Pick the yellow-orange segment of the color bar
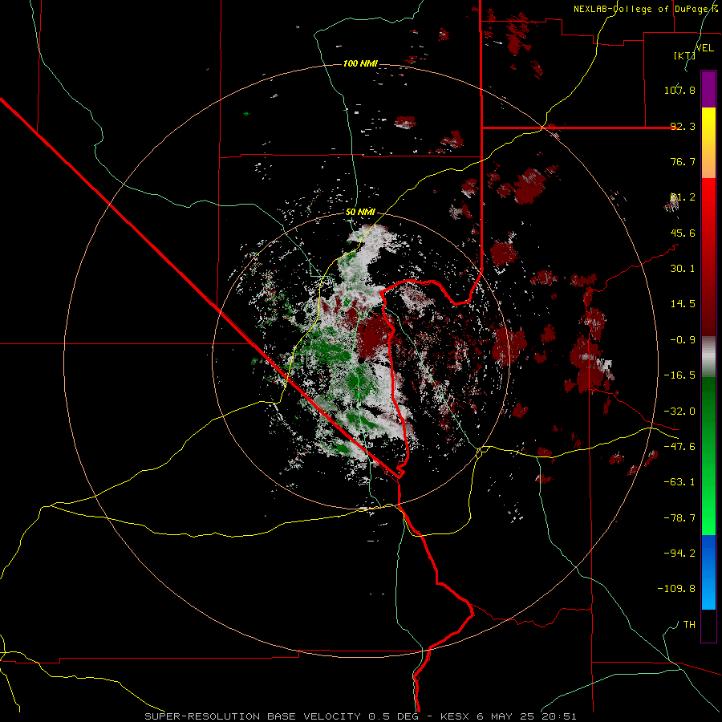This screenshot has height=722, width=722. (708, 143)
